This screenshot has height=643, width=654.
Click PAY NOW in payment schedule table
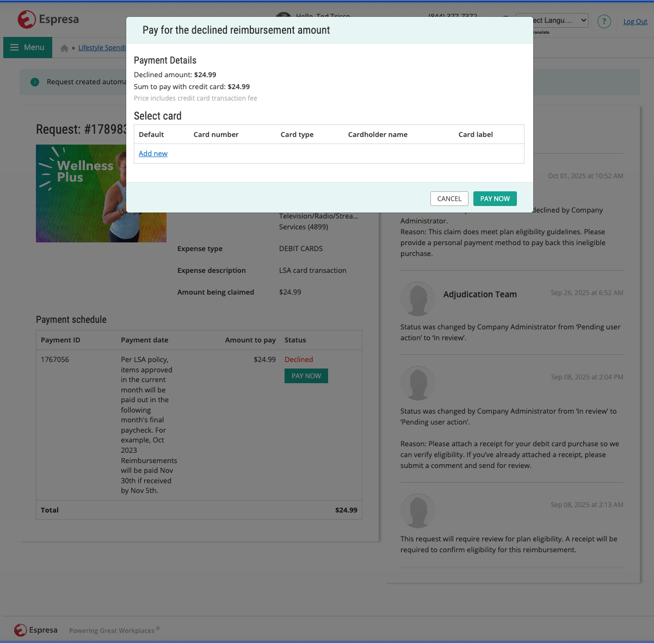click(x=306, y=376)
